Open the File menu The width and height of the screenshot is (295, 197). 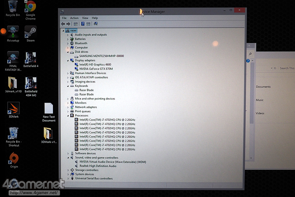[64, 18]
